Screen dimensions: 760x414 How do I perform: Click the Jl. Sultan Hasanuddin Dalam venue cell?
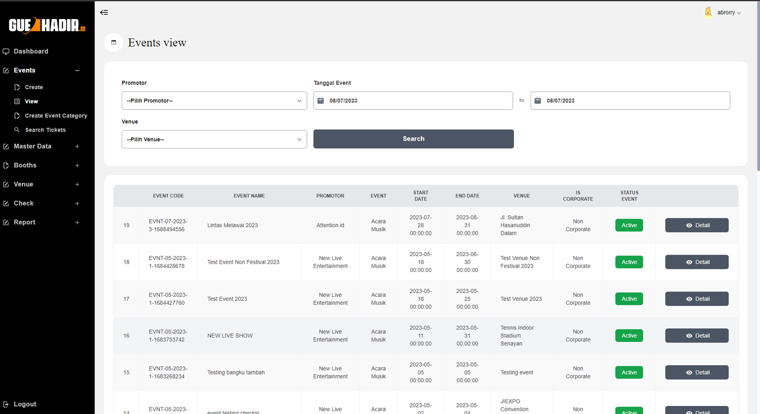[x=515, y=225]
